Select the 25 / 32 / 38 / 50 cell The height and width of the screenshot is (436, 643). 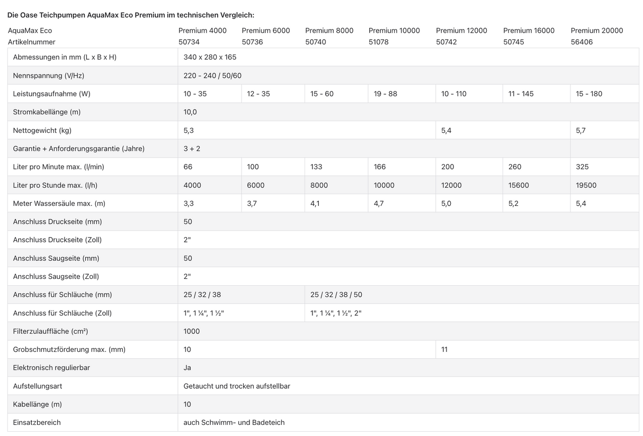click(336, 295)
